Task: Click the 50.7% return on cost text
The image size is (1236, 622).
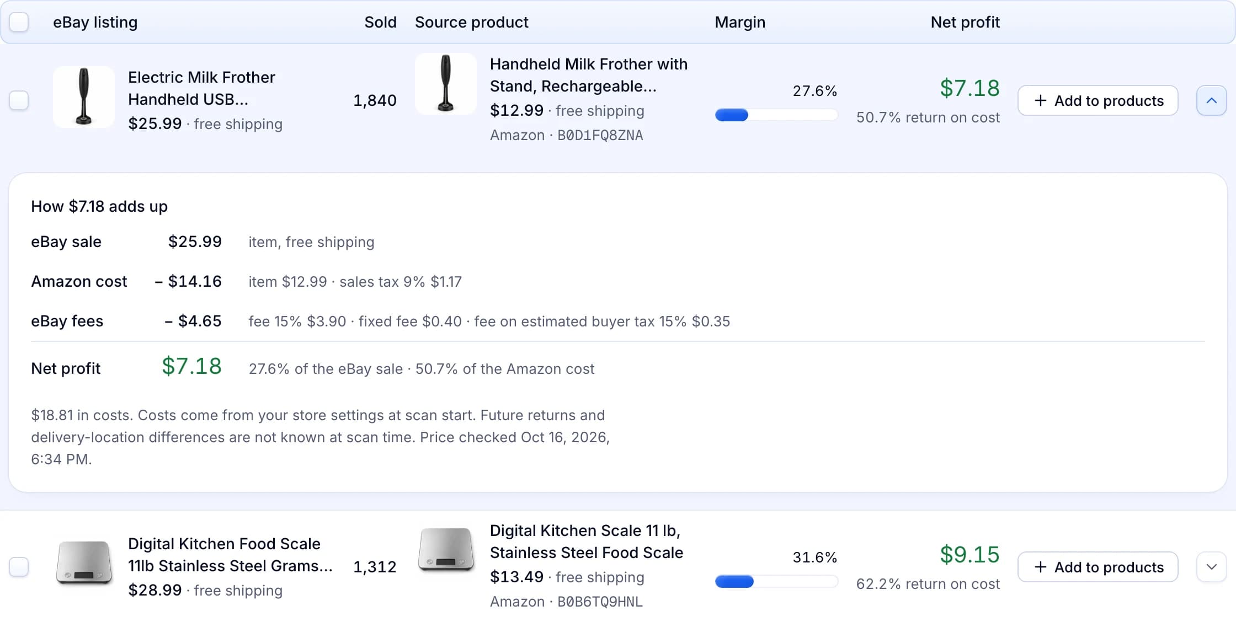Action: 928,117
